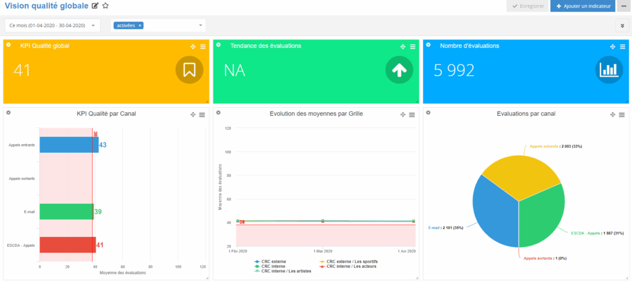Open the three-dot more options menu
This screenshot has height=282, width=632.
(623, 7)
